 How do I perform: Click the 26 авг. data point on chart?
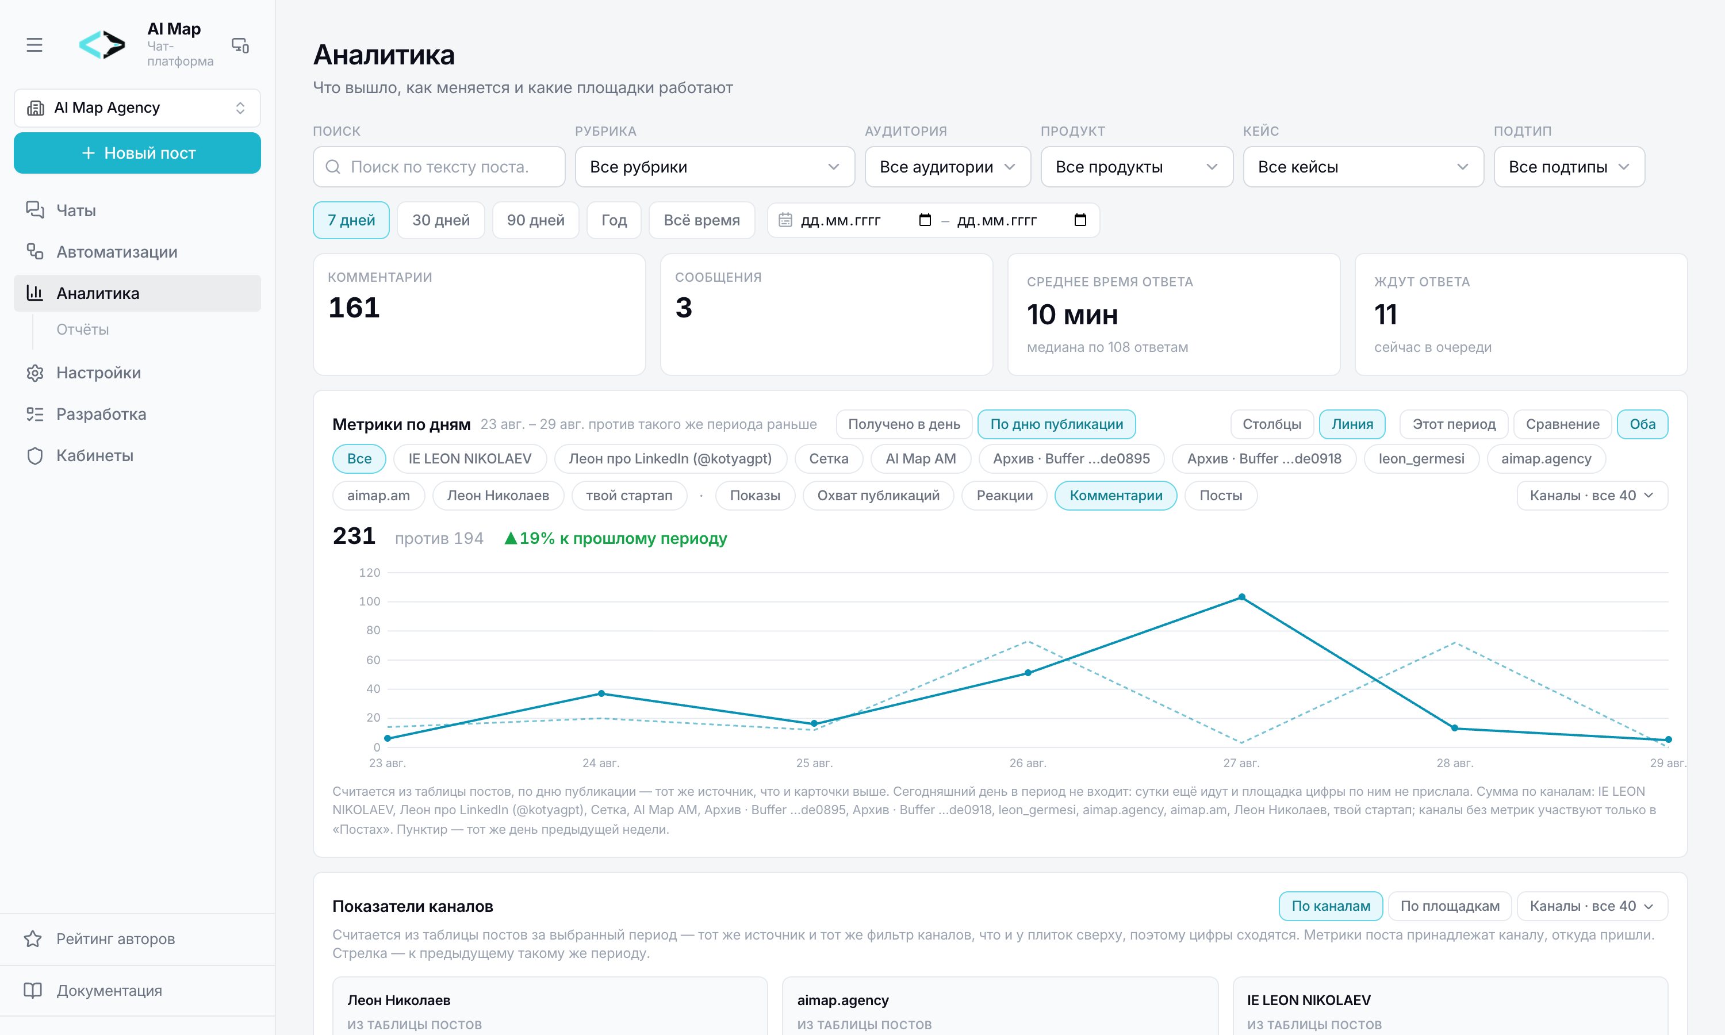pos(1028,673)
